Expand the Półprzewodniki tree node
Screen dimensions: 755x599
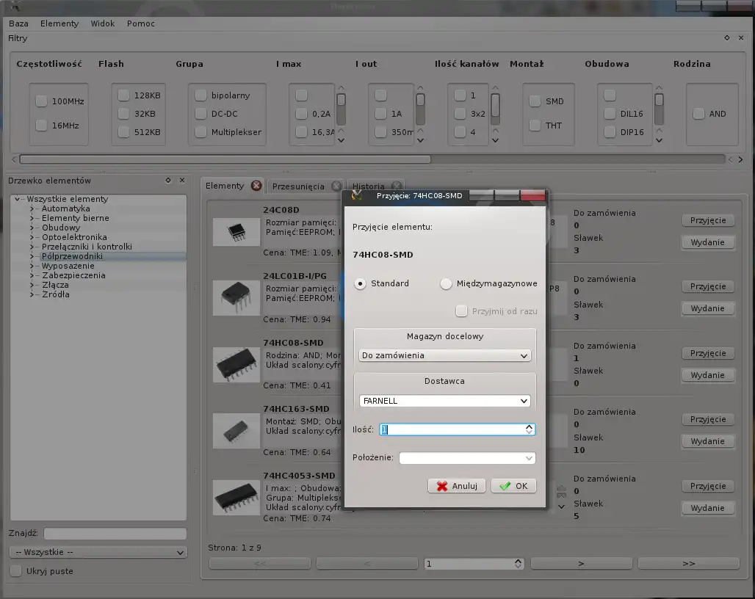[33, 256]
